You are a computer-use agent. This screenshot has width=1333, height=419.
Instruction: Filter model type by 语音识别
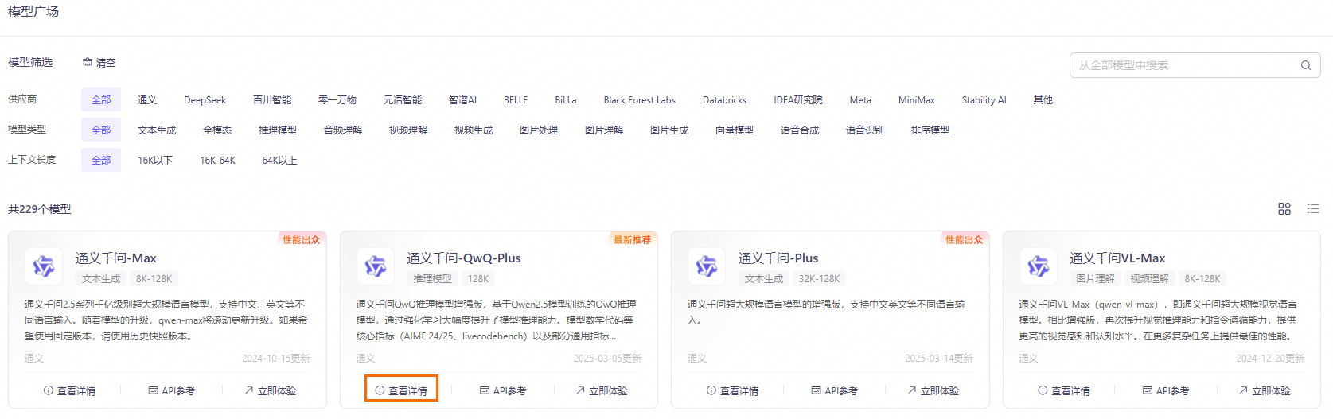tap(865, 130)
